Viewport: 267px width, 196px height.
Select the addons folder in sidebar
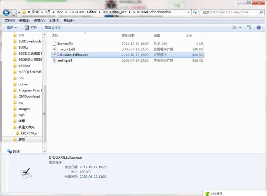[x=22, y=65]
